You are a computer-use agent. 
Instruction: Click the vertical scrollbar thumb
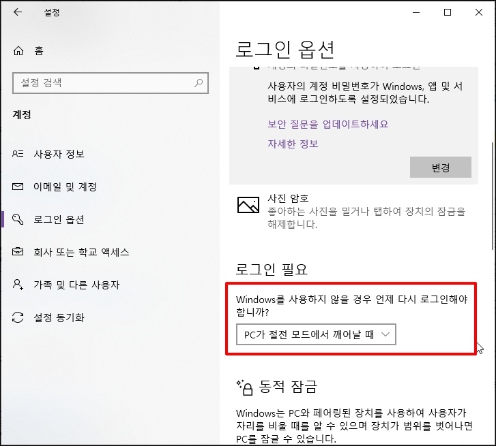pos(493,195)
